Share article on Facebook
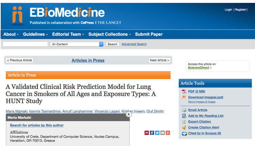 (152, 133)
